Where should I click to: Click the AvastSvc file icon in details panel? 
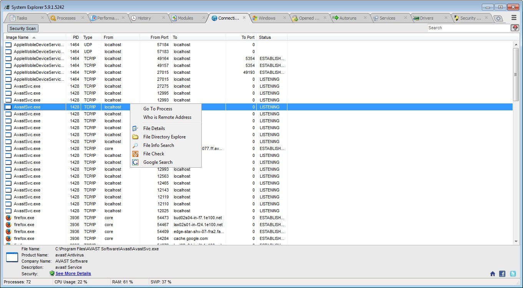pyautogui.click(x=12, y=257)
